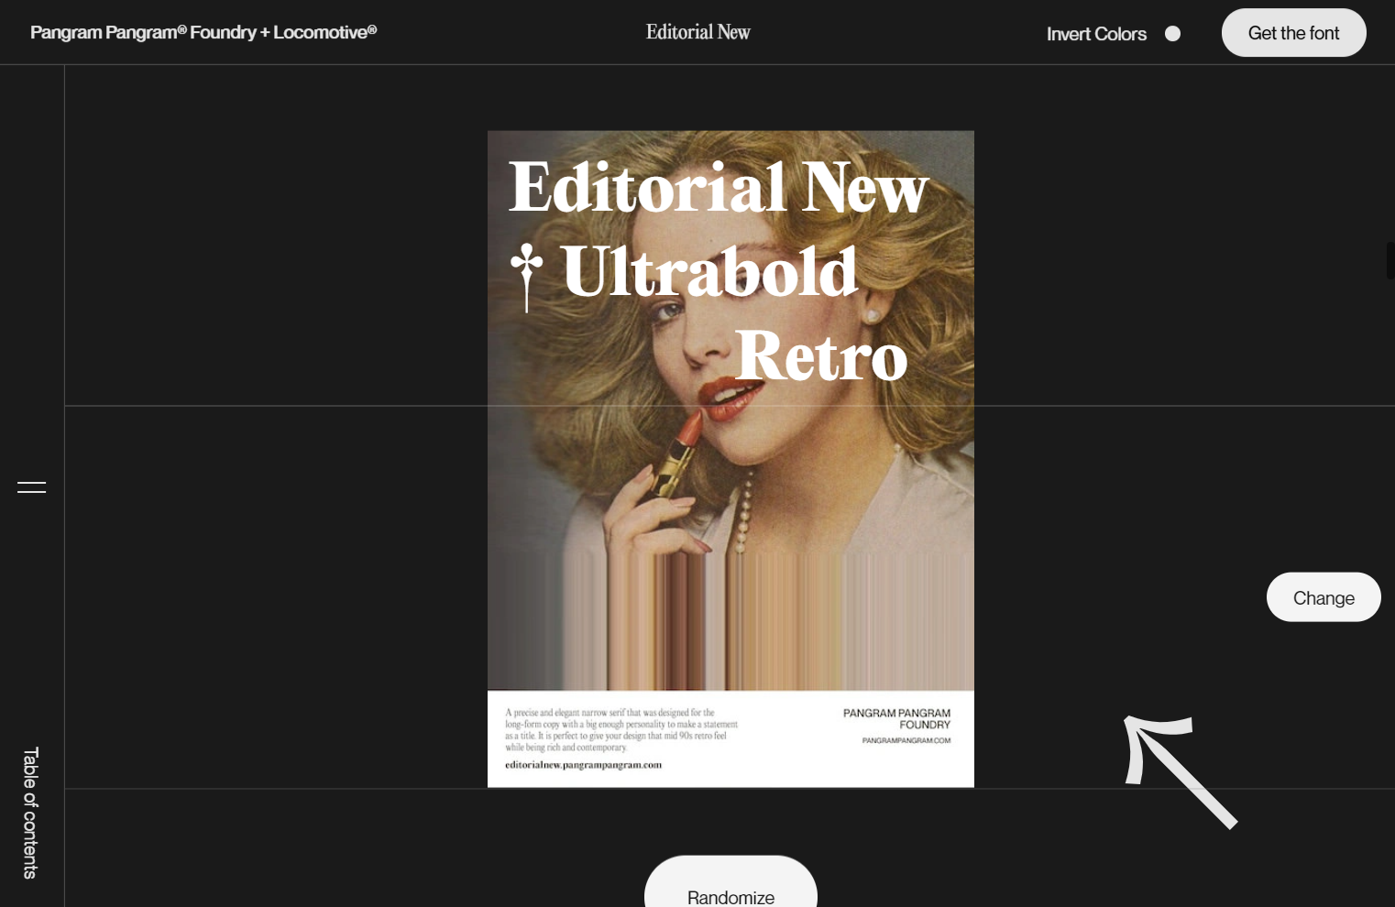The height and width of the screenshot is (907, 1395).
Task: Toggle the Invert Colors switch dot
Action: pos(1172,34)
